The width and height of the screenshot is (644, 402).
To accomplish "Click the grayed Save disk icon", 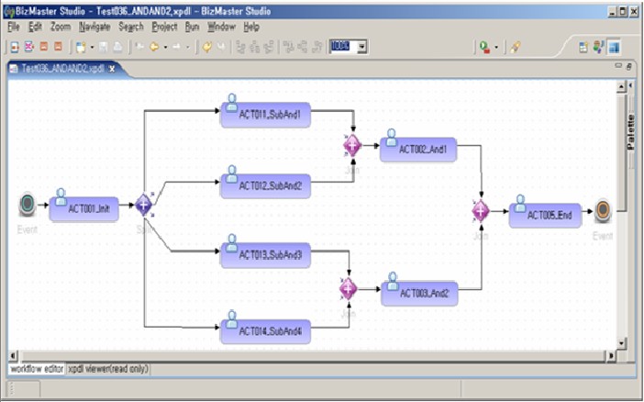I will 103,48.
